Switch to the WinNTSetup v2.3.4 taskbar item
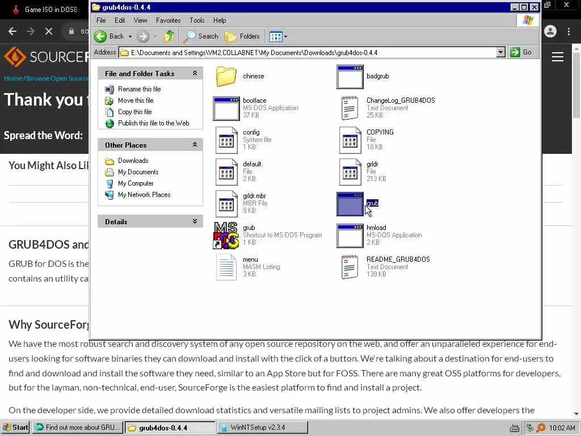Screen dimensions: 581x436 click(262, 427)
